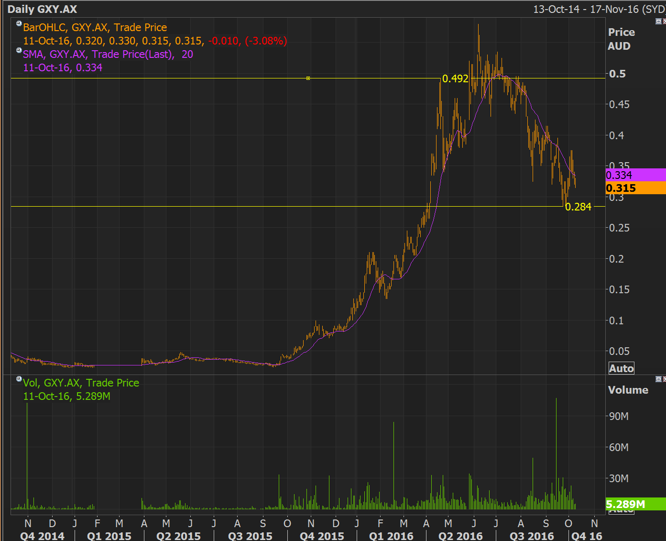Click the SMA, GXY.AX, Trade Price(Last) legend
The width and height of the screenshot is (666, 541).
[x=108, y=54]
